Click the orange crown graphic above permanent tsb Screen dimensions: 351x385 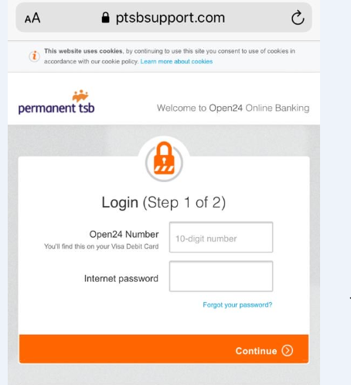point(80,95)
